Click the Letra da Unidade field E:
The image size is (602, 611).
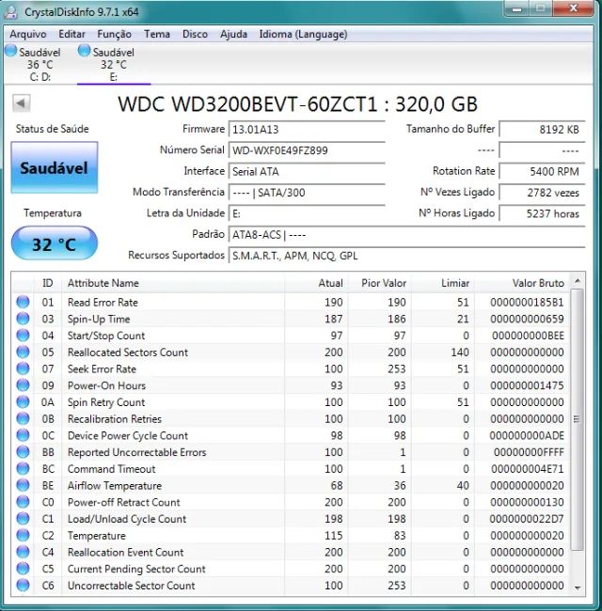pos(307,213)
